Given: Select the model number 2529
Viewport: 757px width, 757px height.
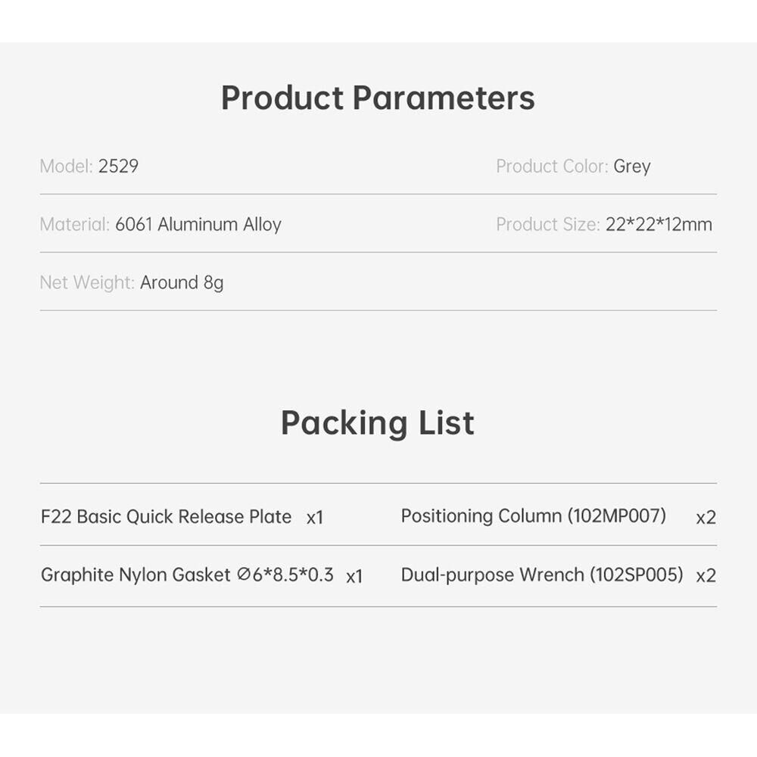Looking at the screenshot, I should tap(119, 167).
